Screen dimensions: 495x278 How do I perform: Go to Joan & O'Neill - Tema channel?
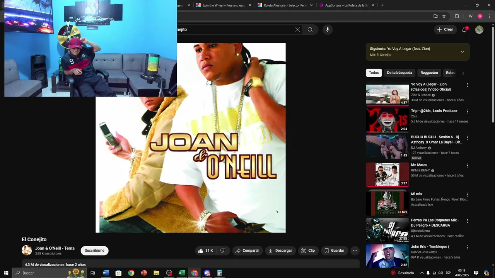(55, 248)
